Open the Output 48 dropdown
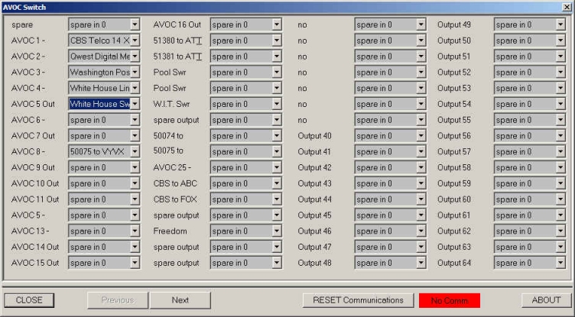The height and width of the screenshot is (317, 575). (x=421, y=263)
